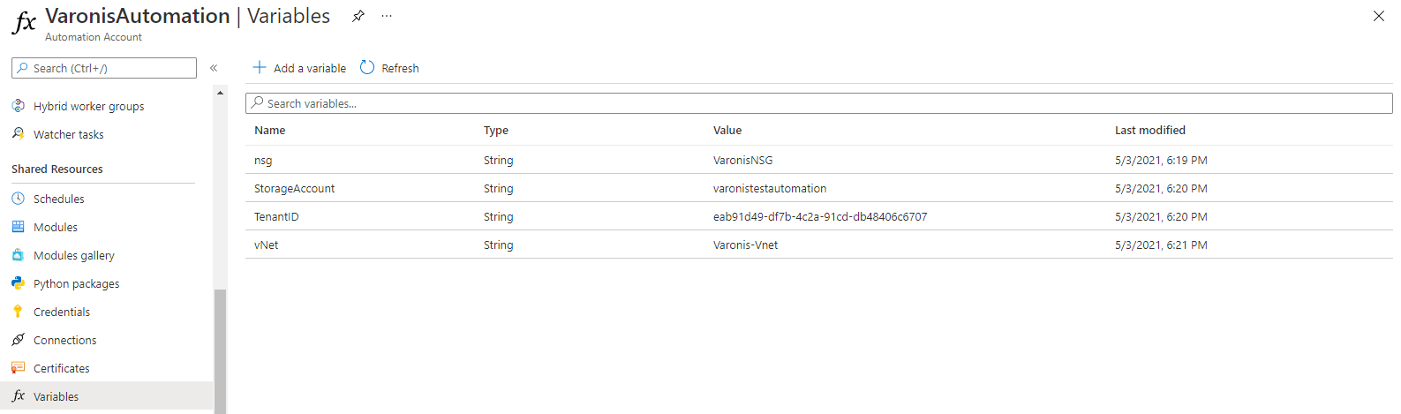Click the Add a variable plus icon

(x=260, y=67)
